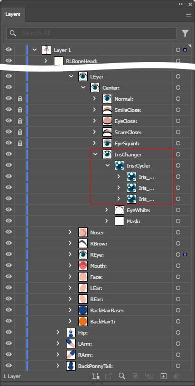Toggle visibility of Mask layer
The height and width of the screenshot is (386, 195).
[x=9, y=221]
